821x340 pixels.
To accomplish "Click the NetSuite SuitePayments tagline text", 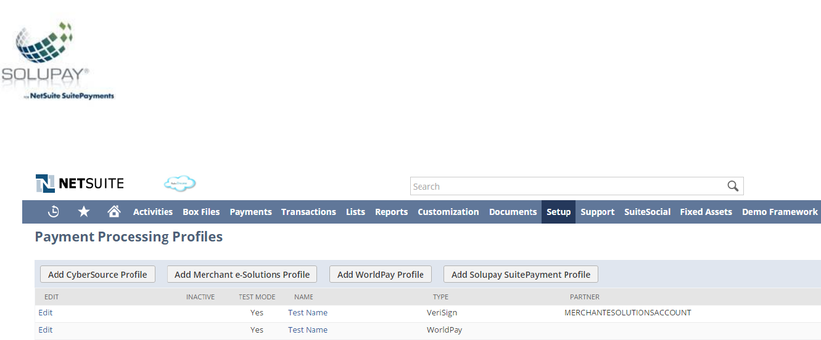I will click(x=68, y=96).
